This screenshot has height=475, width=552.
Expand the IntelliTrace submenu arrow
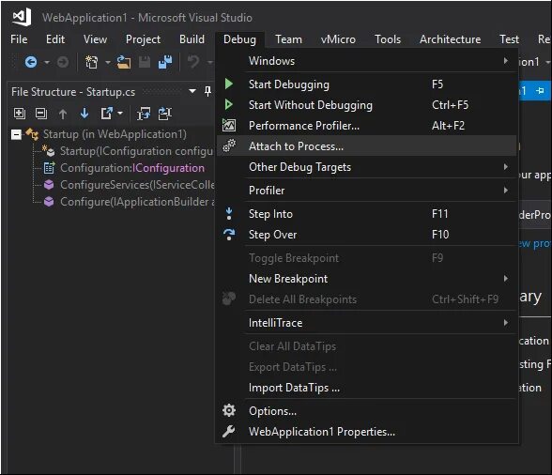(x=506, y=323)
